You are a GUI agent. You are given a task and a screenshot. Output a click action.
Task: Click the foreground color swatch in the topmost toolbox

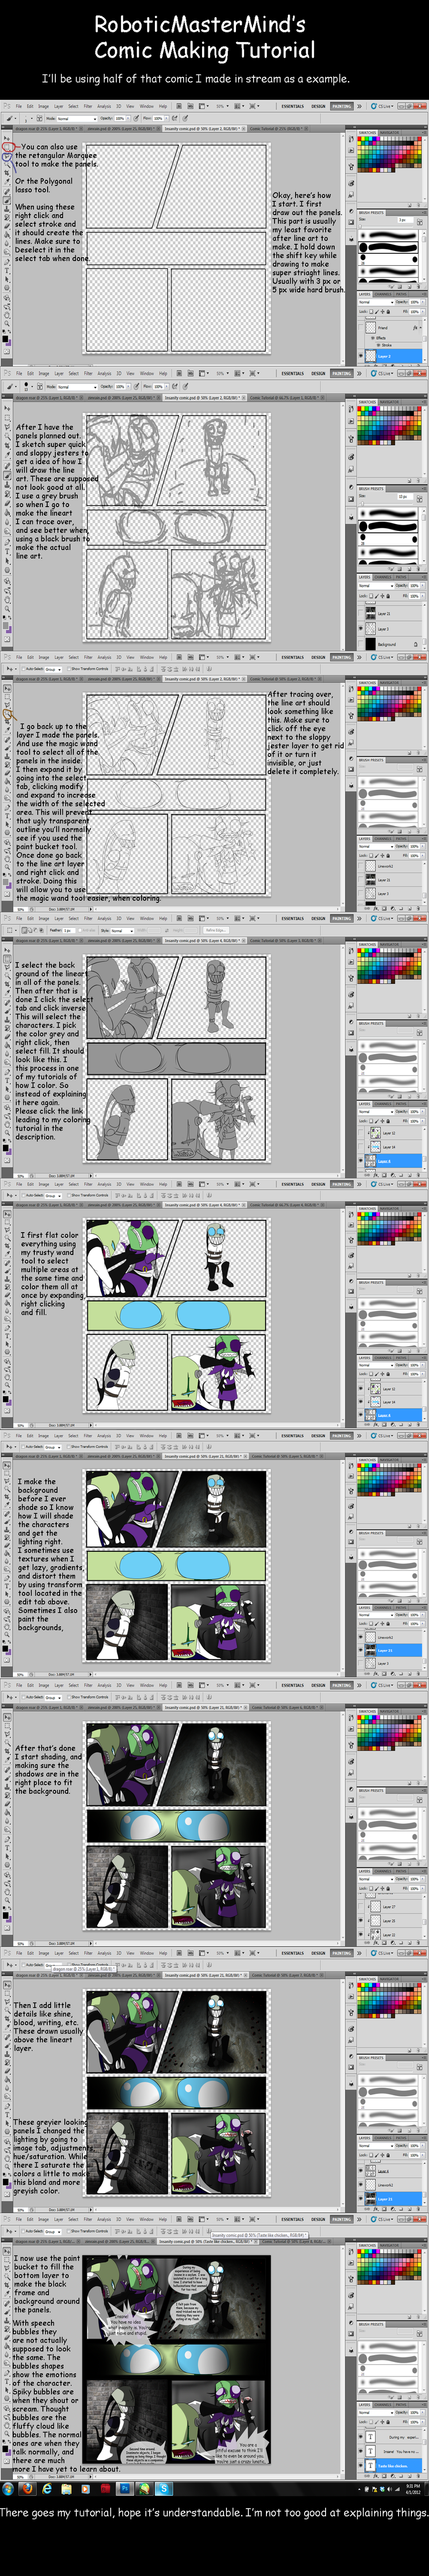pyautogui.click(x=5, y=339)
